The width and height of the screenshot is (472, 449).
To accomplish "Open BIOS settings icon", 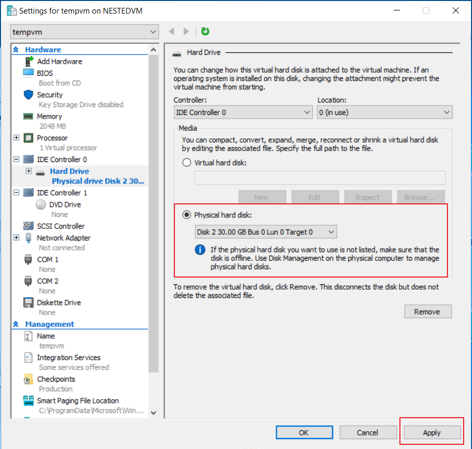I will 29,73.
